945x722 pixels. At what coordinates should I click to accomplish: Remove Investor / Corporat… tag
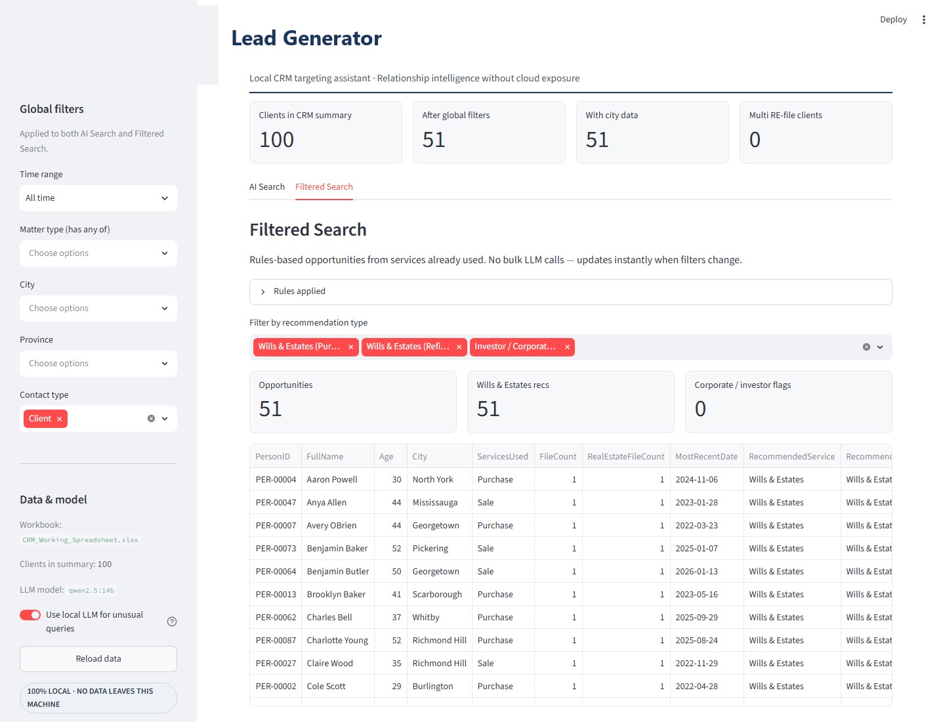(x=567, y=347)
